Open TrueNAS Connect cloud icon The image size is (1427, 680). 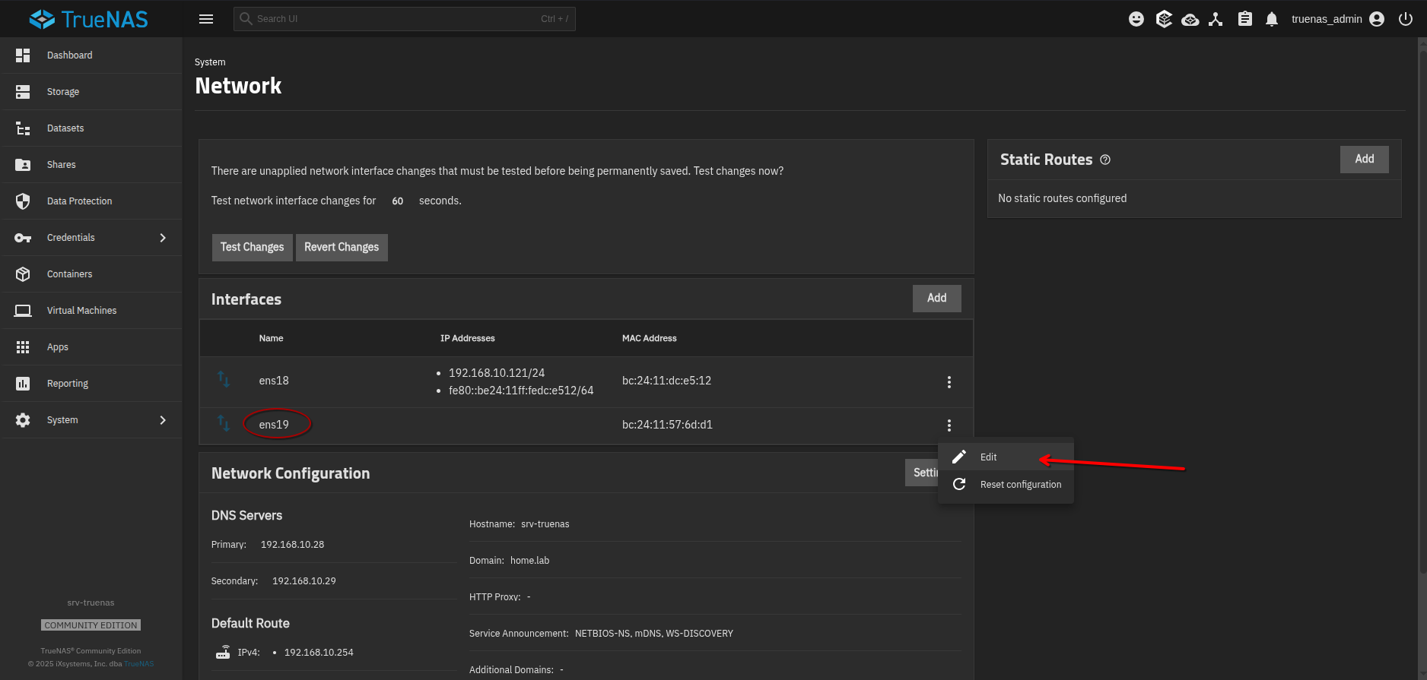1190,19
